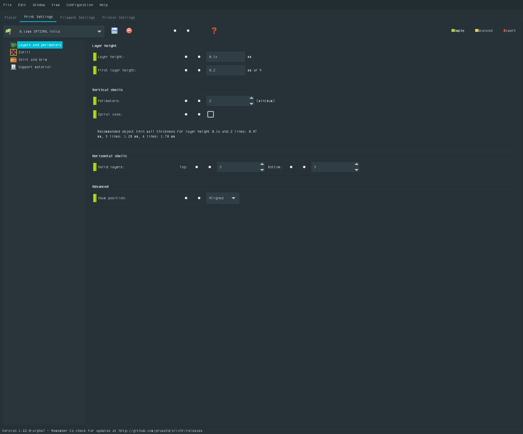Click the Seam position label

(112, 198)
